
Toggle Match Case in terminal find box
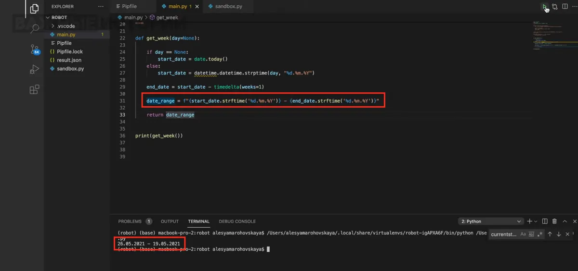pyautogui.click(x=523, y=234)
